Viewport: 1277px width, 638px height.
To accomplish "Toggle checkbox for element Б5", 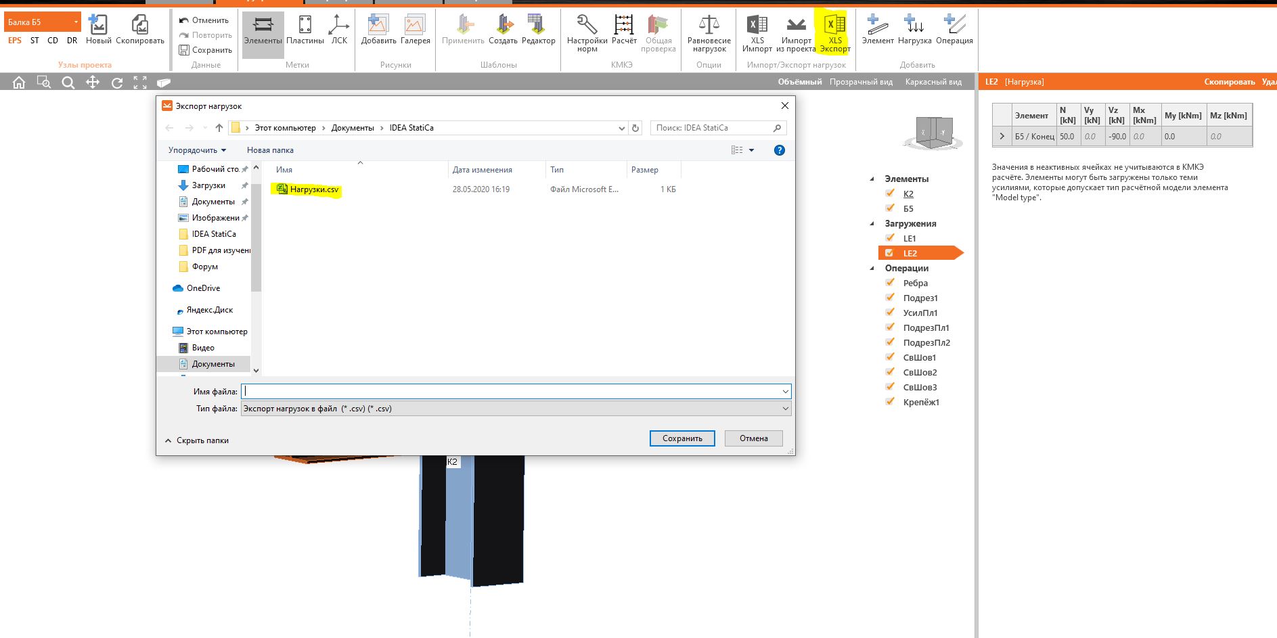I will point(890,208).
